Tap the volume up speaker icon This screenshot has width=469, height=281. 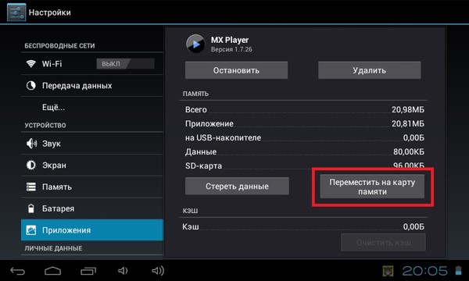click(158, 271)
